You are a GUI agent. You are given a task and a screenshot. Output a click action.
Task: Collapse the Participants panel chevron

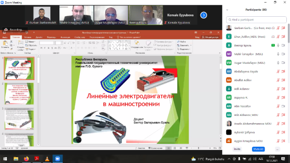[x=227, y=10]
